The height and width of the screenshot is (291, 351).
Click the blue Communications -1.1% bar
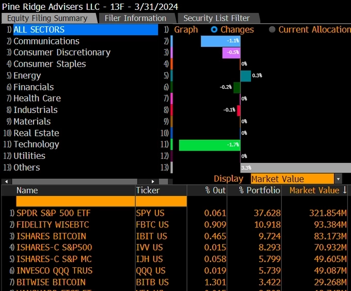[x=220, y=41]
